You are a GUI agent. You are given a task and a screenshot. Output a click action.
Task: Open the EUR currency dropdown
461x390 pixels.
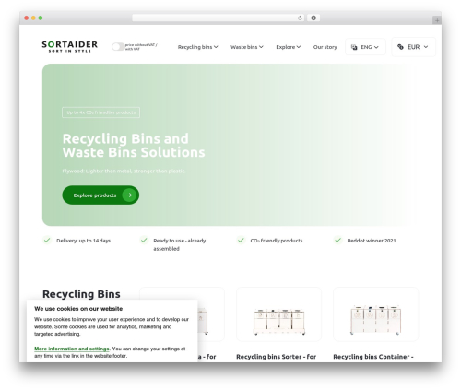tap(413, 47)
